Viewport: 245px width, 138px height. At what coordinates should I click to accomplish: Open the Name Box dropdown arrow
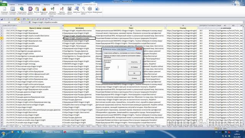click(x=19, y=22)
